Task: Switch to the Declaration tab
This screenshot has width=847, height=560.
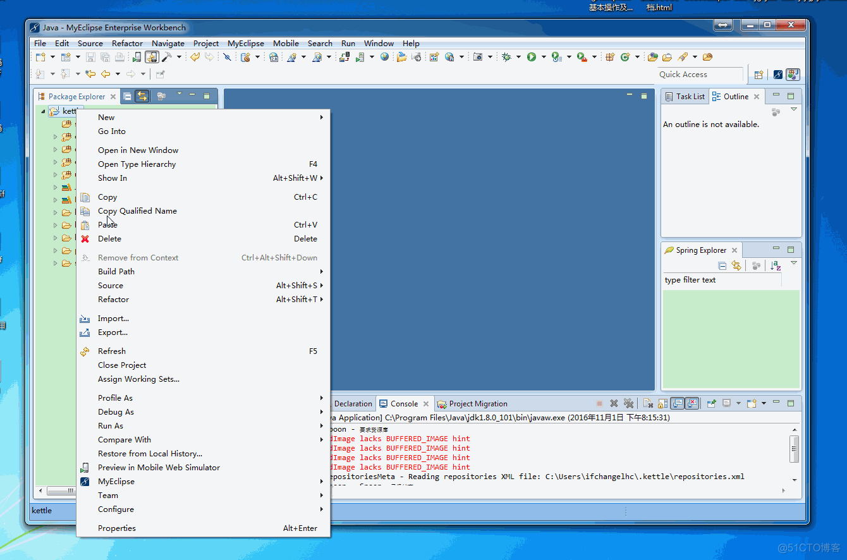Action: pyautogui.click(x=353, y=404)
